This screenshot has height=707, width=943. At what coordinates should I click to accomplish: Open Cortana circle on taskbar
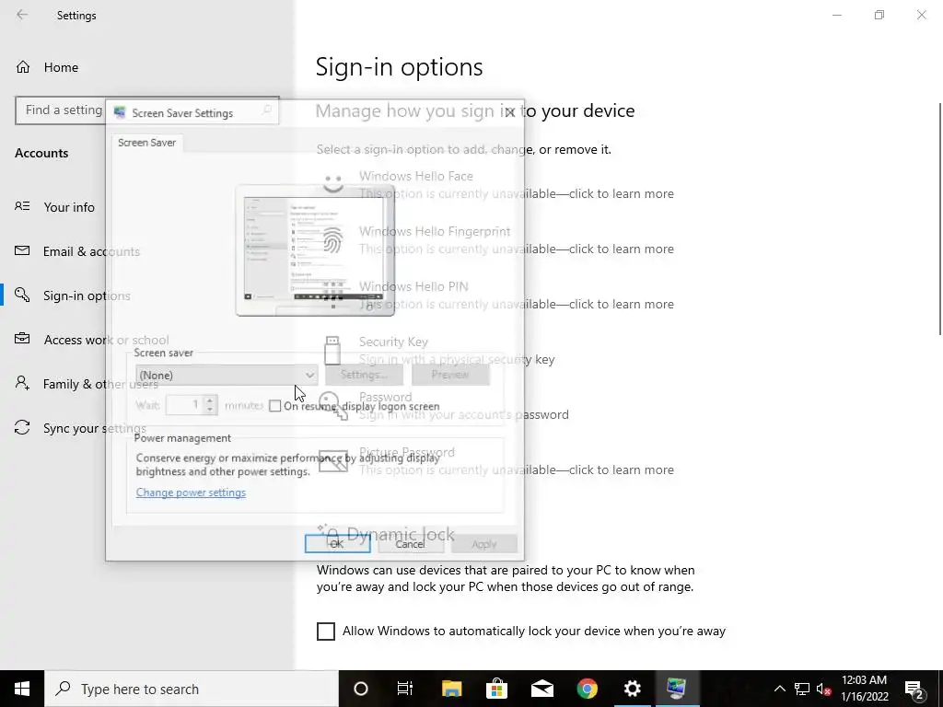[x=361, y=689]
